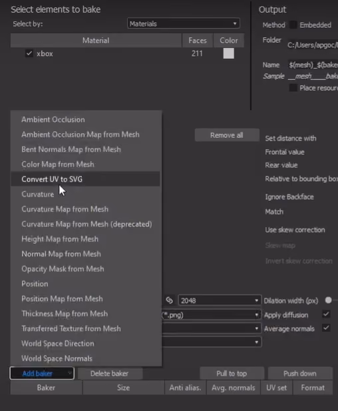Viewport: 338px width, 411px height.
Task: Click the output Name template field
Action: [313, 65]
